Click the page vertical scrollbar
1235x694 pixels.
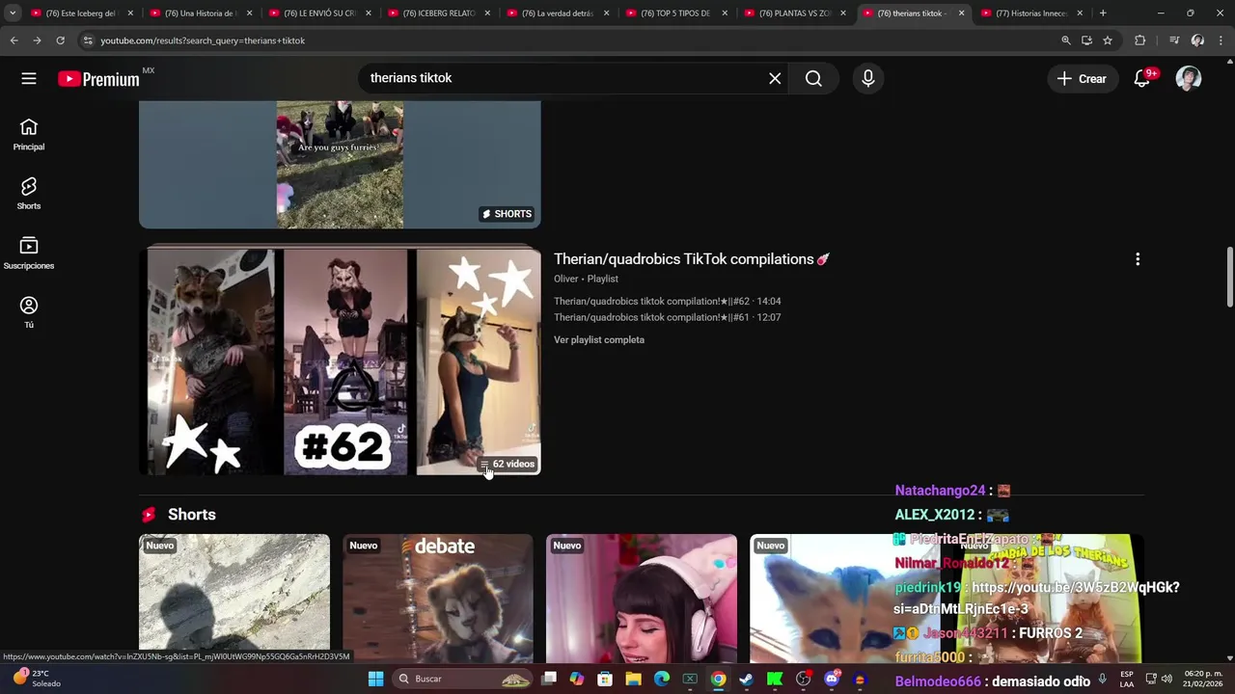point(1229,279)
